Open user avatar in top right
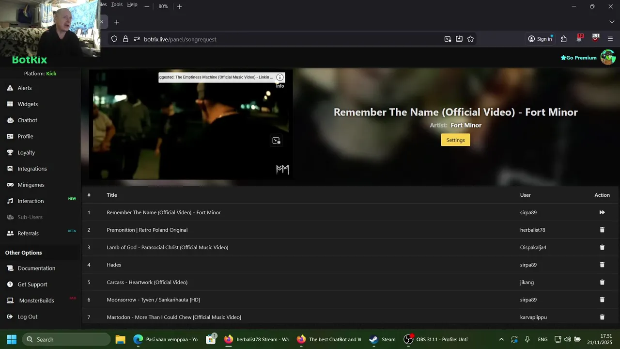This screenshot has width=620, height=349. pyautogui.click(x=608, y=57)
